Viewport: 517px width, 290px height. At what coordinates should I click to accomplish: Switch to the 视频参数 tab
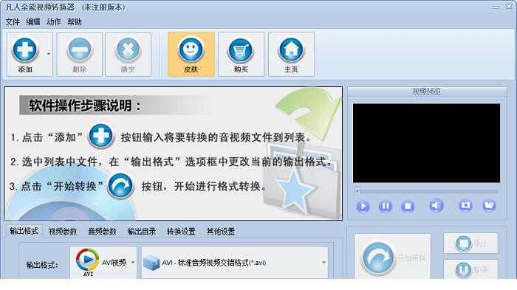pos(63,232)
